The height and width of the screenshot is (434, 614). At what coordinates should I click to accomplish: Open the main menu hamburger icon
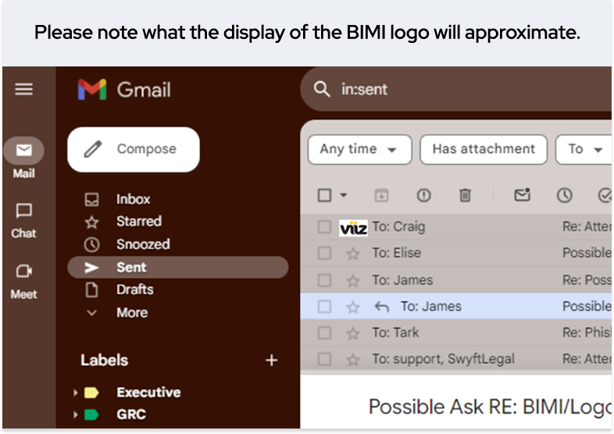(x=24, y=90)
